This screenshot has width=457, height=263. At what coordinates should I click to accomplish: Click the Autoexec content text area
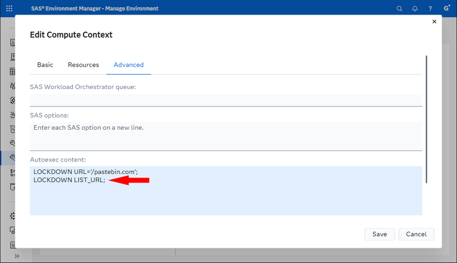pos(226,191)
